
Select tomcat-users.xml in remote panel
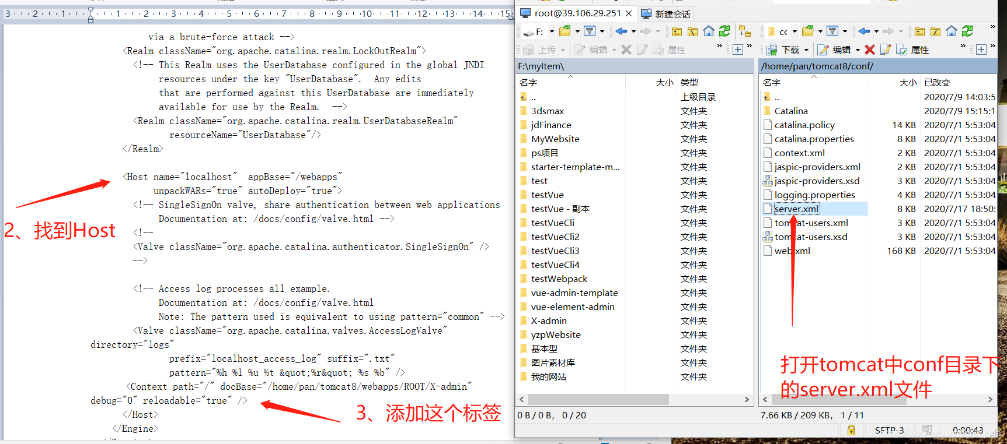(x=811, y=223)
